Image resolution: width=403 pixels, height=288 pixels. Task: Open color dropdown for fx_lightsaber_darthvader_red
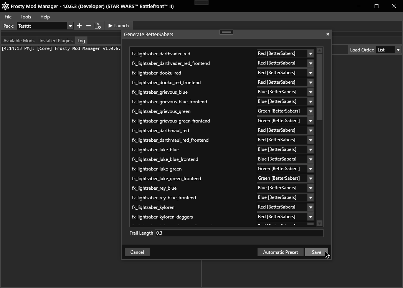pyautogui.click(x=285, y=53)
